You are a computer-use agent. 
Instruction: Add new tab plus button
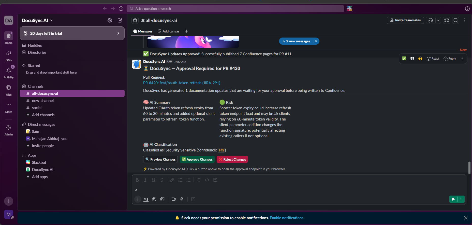click(186, 31)
